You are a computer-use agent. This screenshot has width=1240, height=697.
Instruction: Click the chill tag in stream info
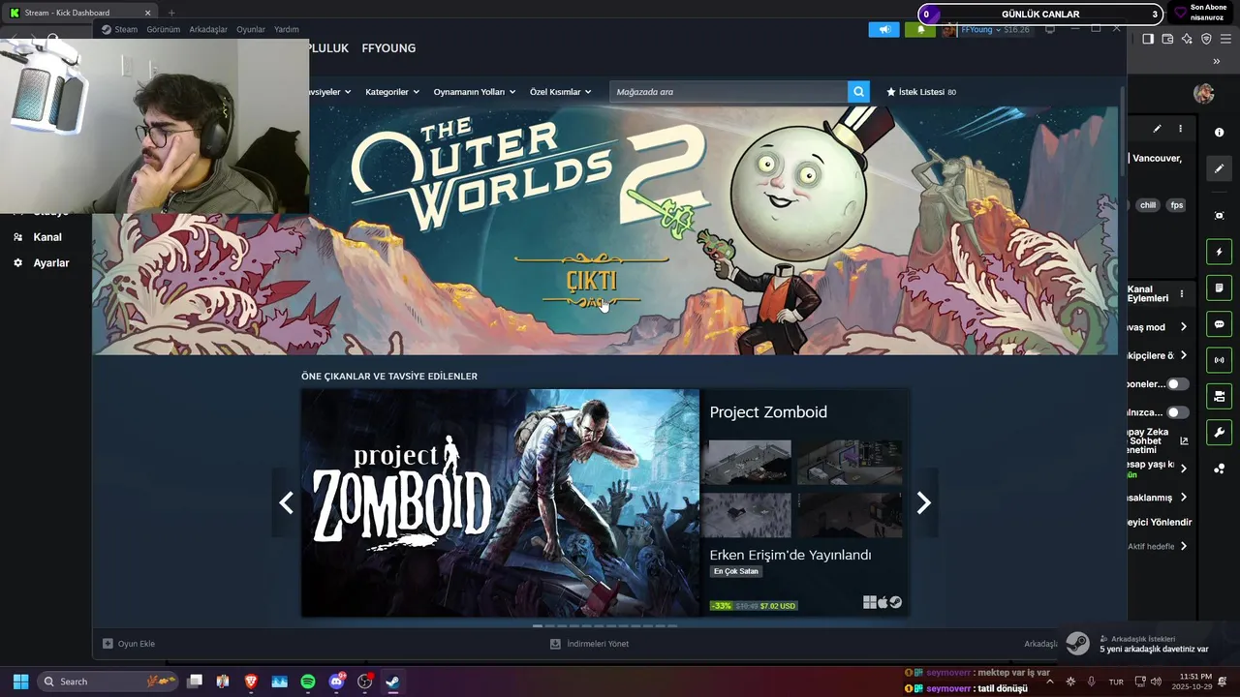(x=1148, y=205)
